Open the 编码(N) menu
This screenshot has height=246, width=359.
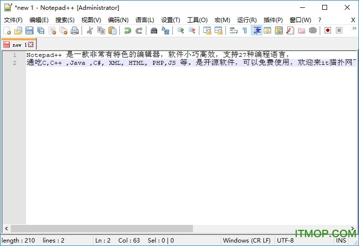118,20
